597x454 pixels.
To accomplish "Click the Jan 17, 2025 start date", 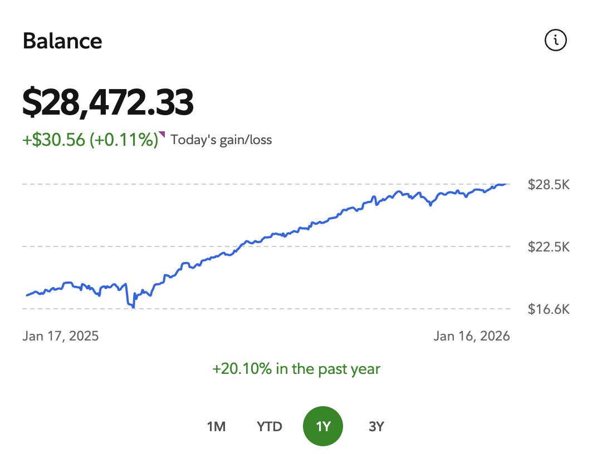I will [61, 336].
